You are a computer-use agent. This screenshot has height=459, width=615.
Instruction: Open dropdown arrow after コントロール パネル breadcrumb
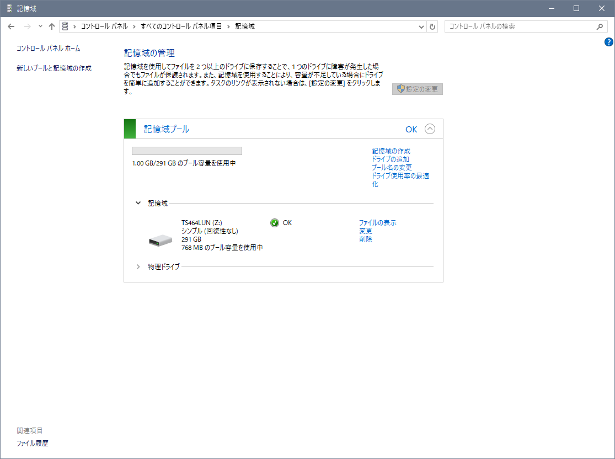coord(134,26)
